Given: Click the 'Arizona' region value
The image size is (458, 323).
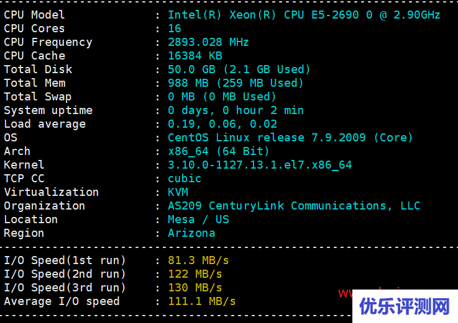Looking at the screenshot, I should click(x=191, y=233).
